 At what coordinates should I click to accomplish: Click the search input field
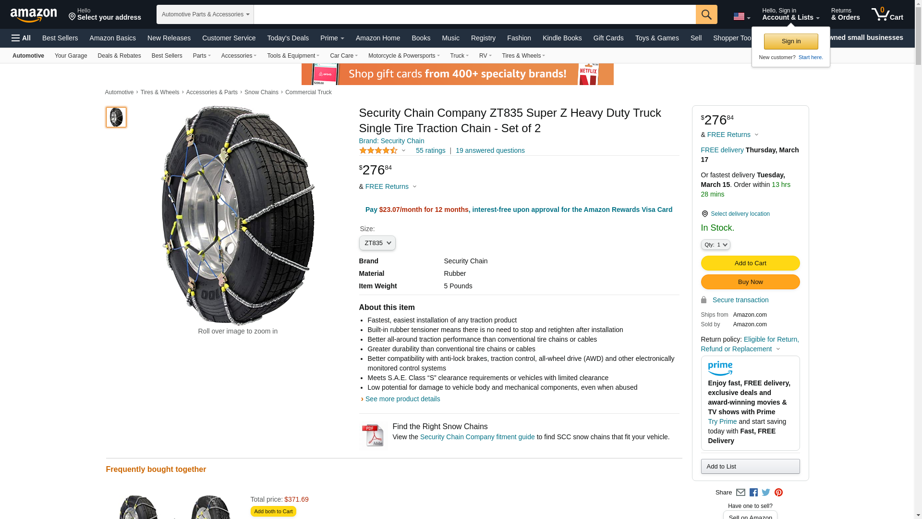click(x=474, y=14)
